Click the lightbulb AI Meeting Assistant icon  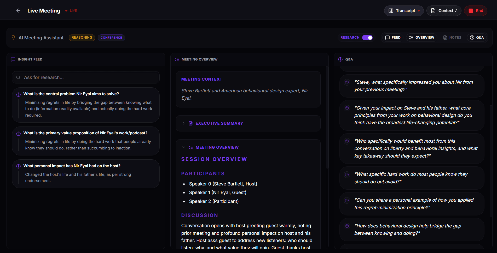coord(13,38)
